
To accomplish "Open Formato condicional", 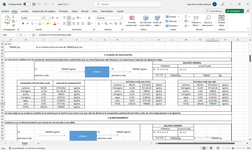I will 132,21.
